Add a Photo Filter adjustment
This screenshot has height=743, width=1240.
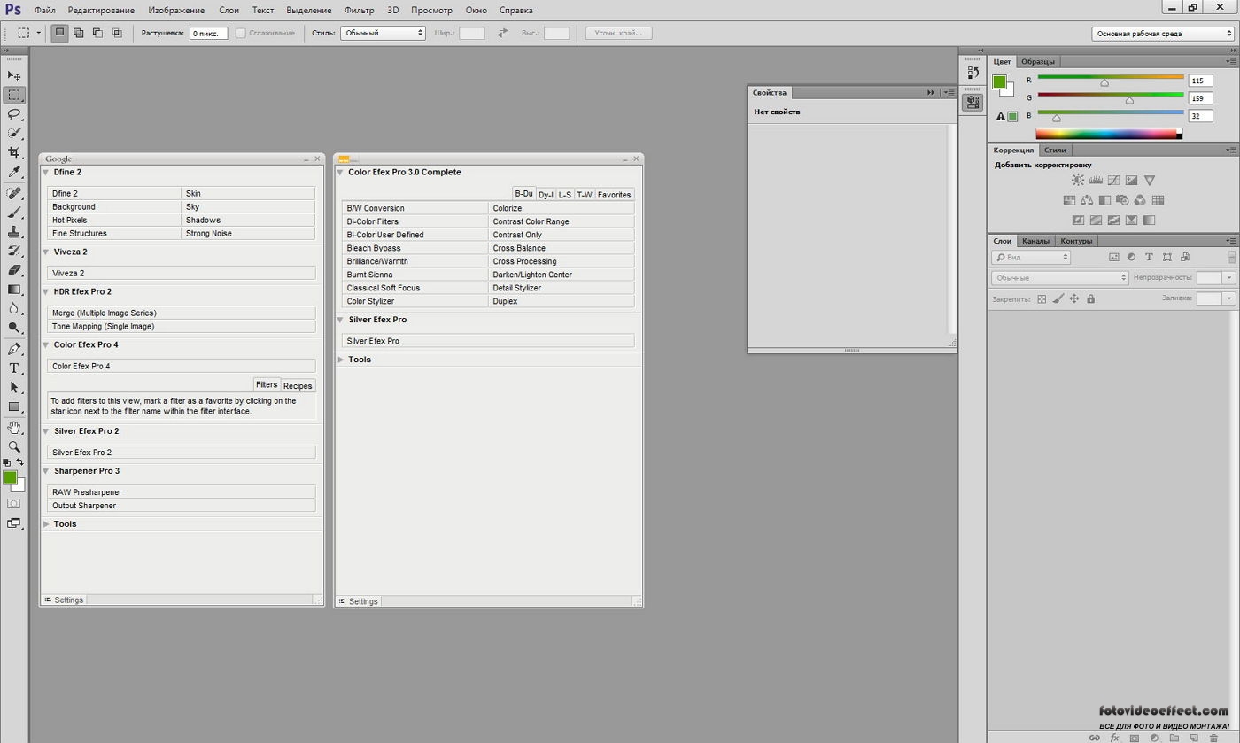tap(1122, 200)
